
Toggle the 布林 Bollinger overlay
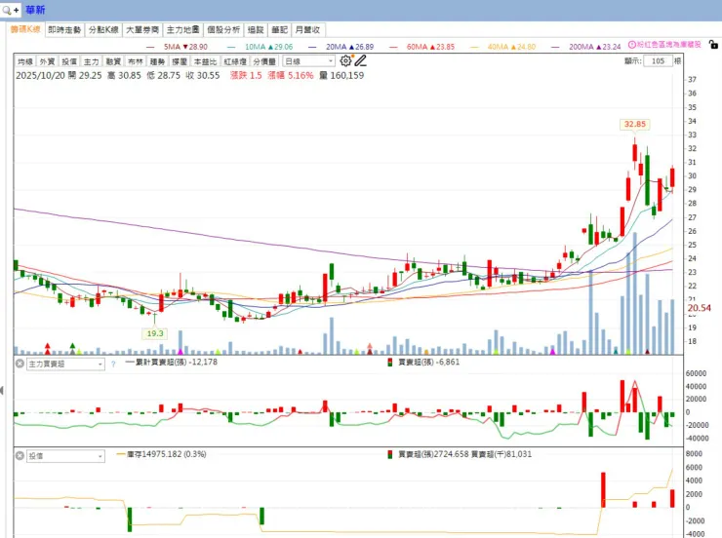click(x=136, y=61)
